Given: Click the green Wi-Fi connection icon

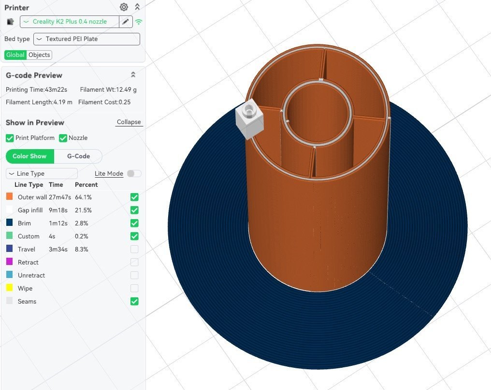Looking at the screenshot, I should (139, 22).
